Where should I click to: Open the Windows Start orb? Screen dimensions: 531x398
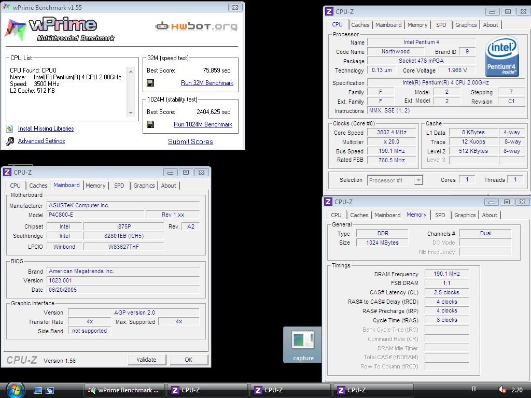click(15, 390)
